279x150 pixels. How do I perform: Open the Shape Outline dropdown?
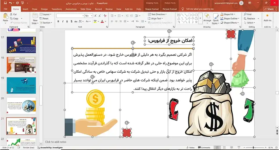(230, 19)
